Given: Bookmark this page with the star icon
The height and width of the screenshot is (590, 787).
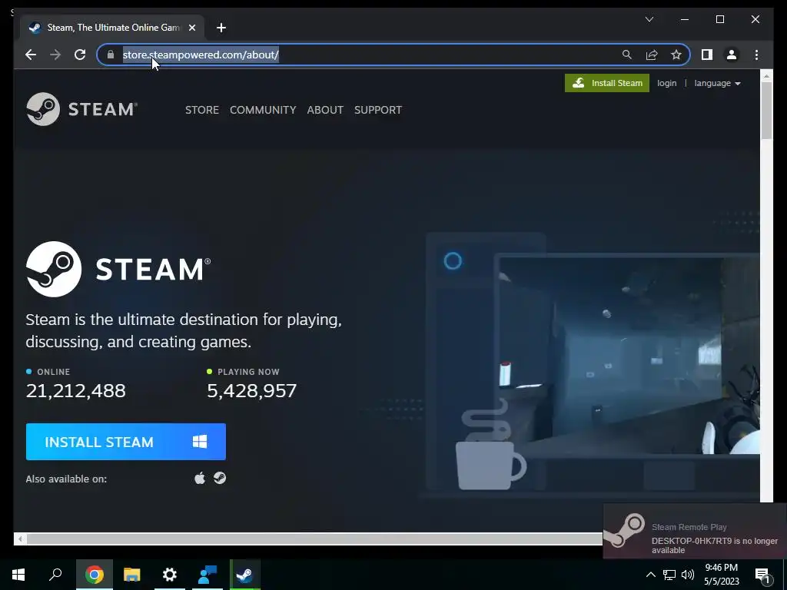Looking at the screenshot, I should click(676, 55).
